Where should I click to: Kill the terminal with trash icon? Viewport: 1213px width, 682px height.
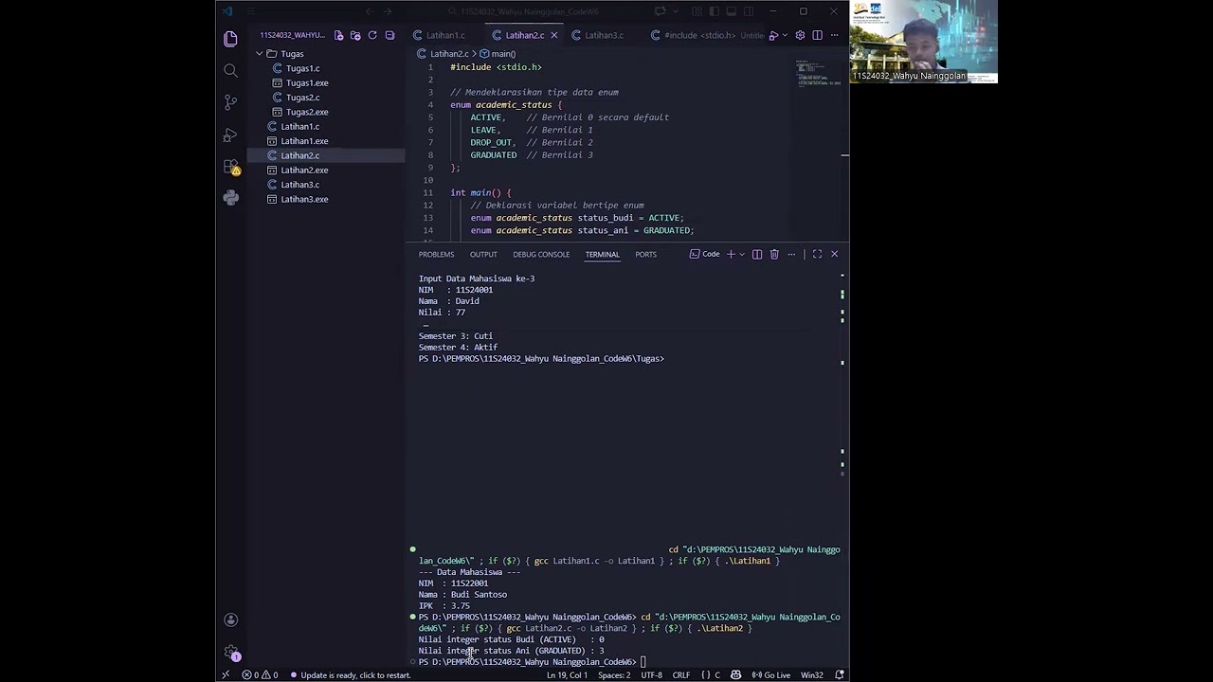(774, 254)
